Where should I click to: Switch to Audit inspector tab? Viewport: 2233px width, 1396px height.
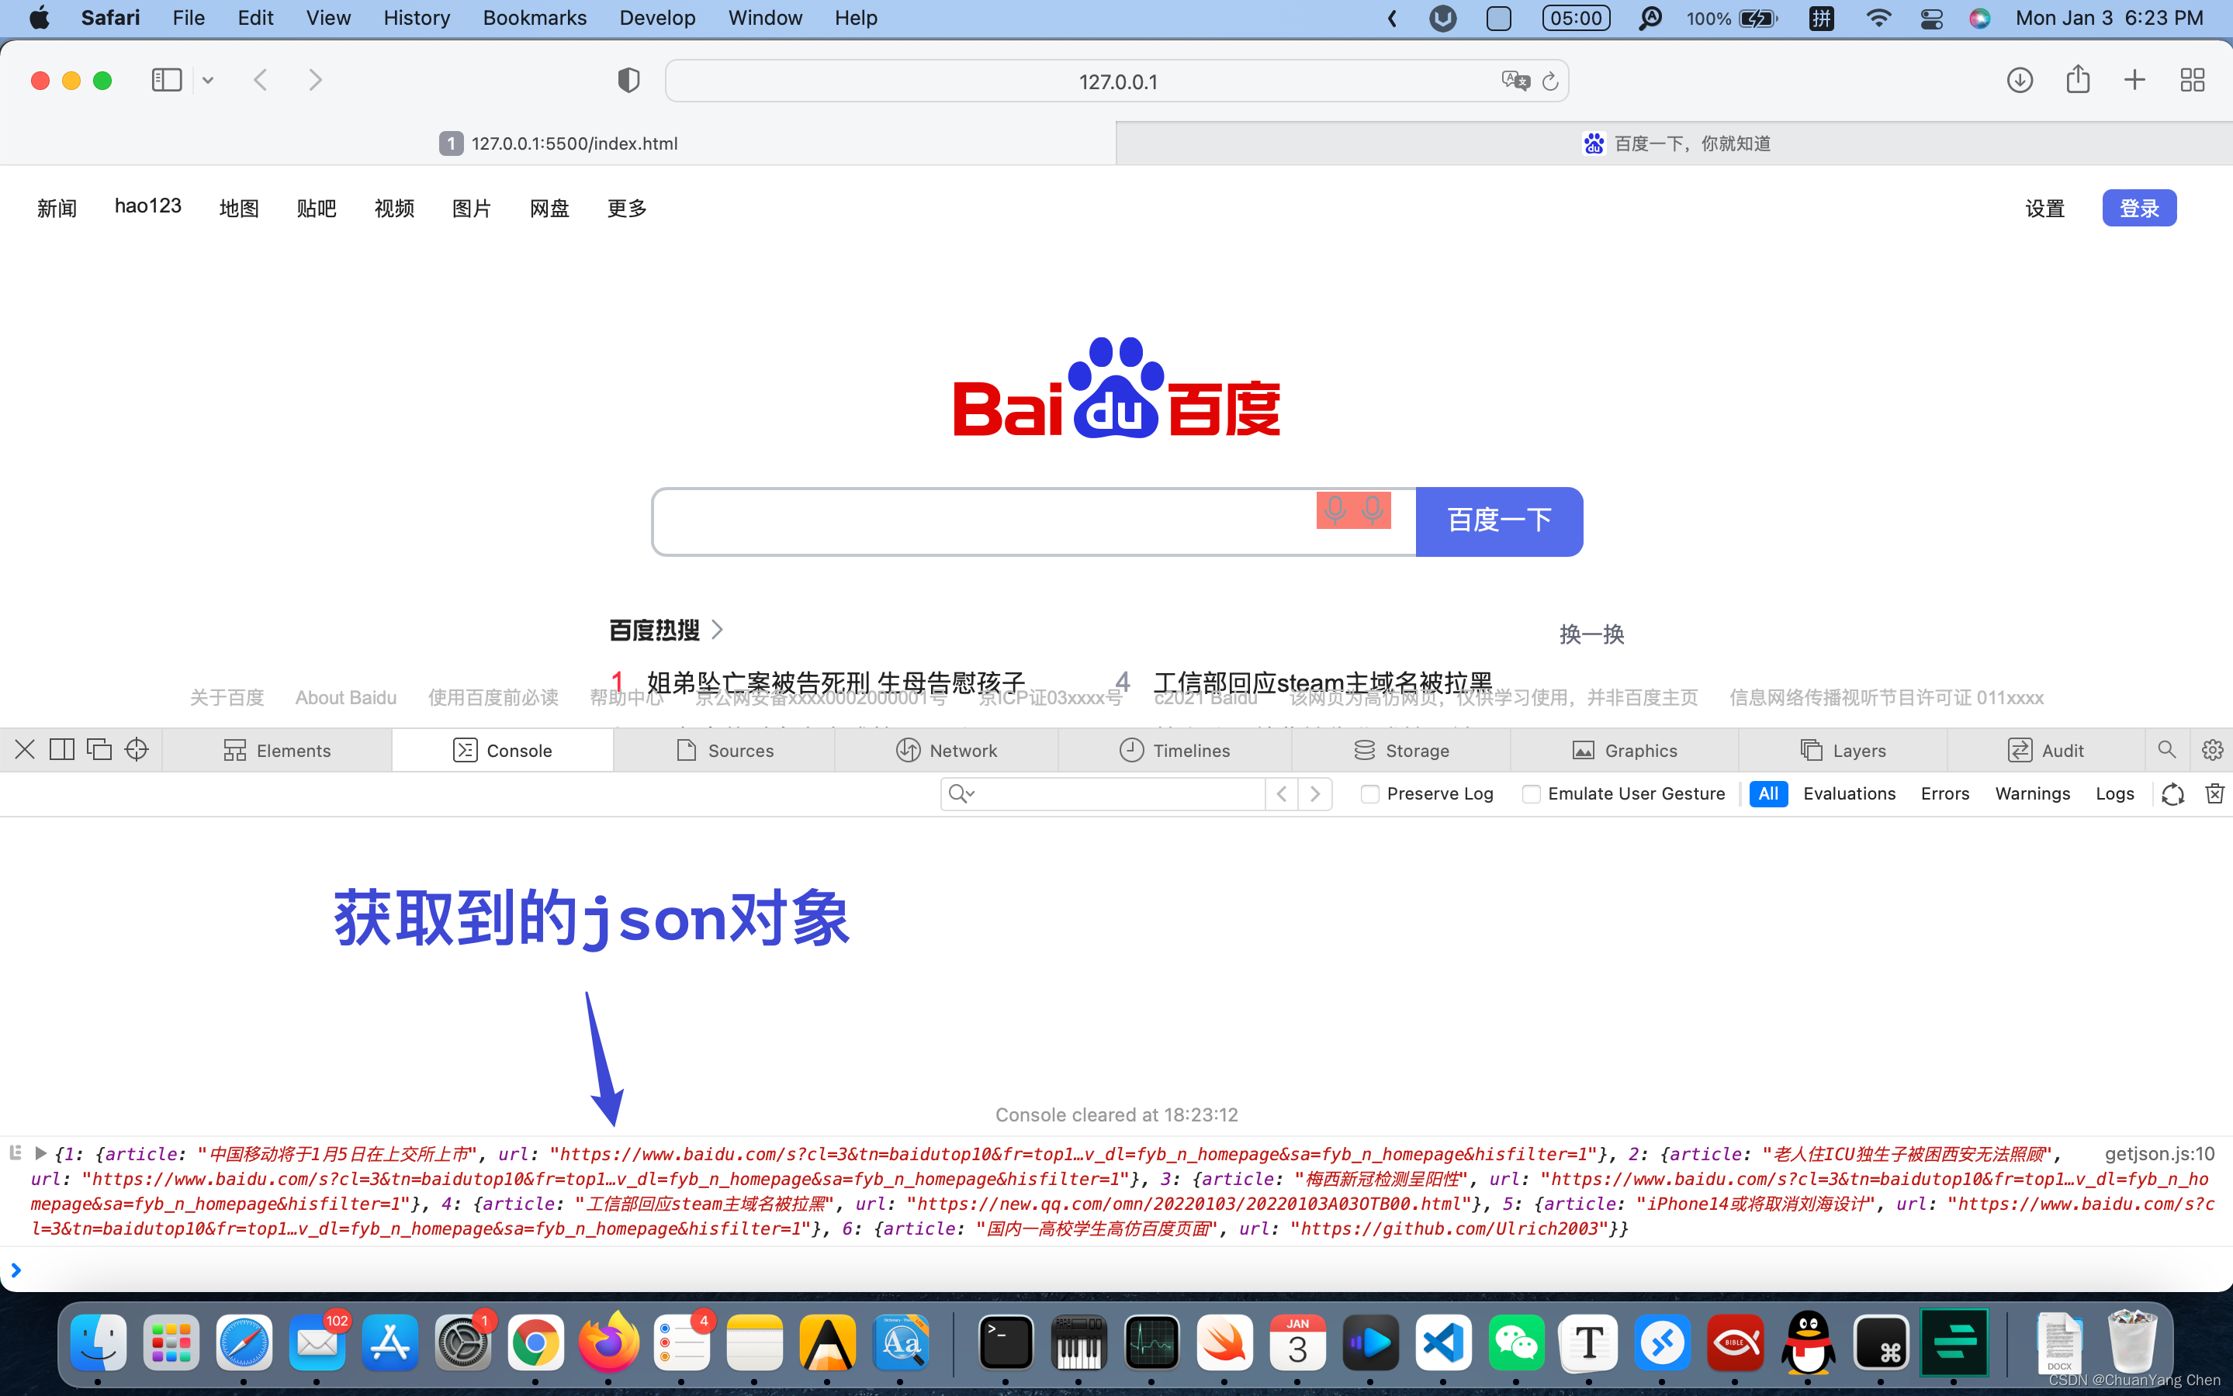(x=2045, y=751)
